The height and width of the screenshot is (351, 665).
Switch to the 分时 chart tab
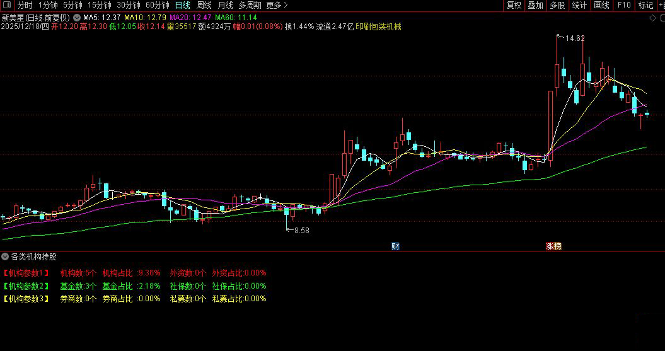(25, 5)
